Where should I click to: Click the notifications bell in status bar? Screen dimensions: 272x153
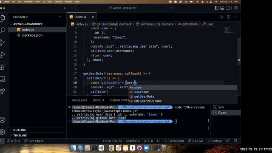click(235, 141)
